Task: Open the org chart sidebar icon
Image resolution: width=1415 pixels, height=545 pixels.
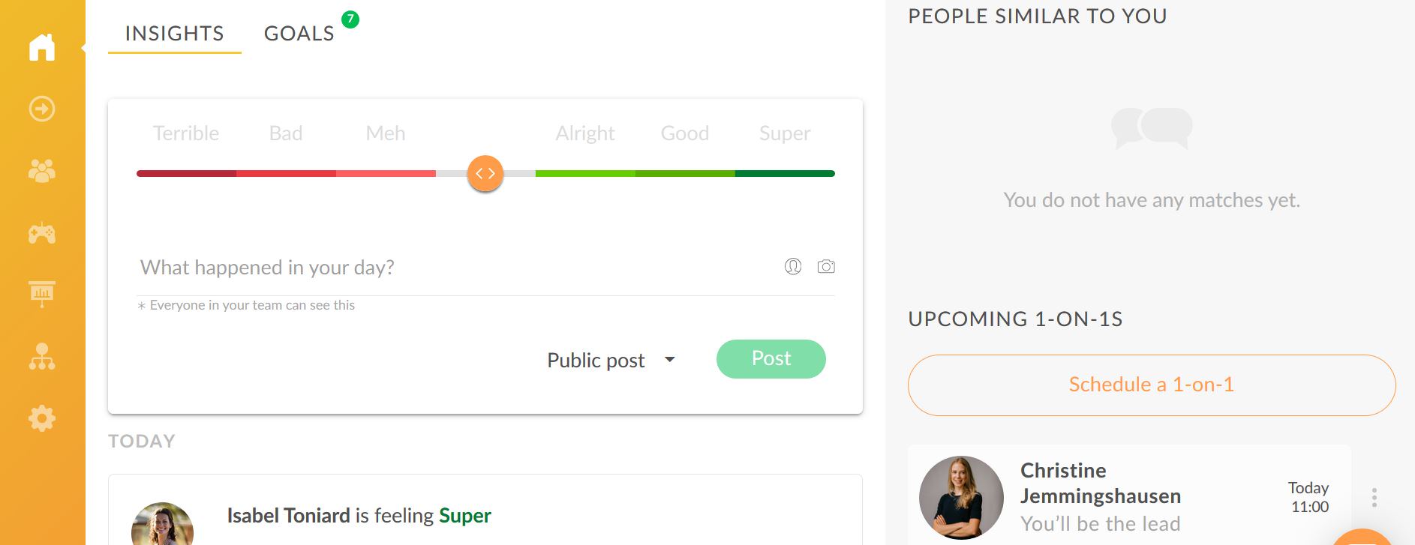Action: click(42, 357)
